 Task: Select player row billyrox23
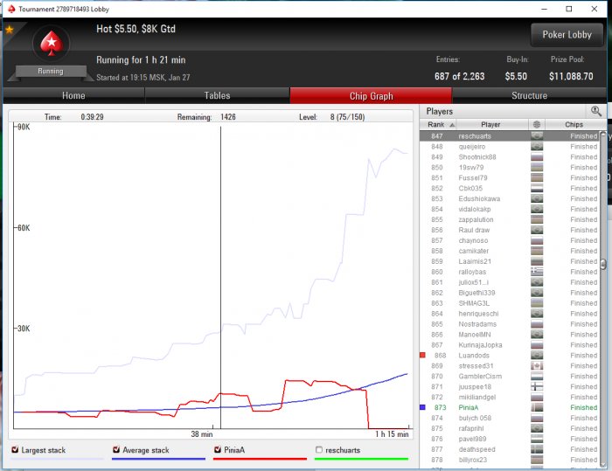coord(509,460)
